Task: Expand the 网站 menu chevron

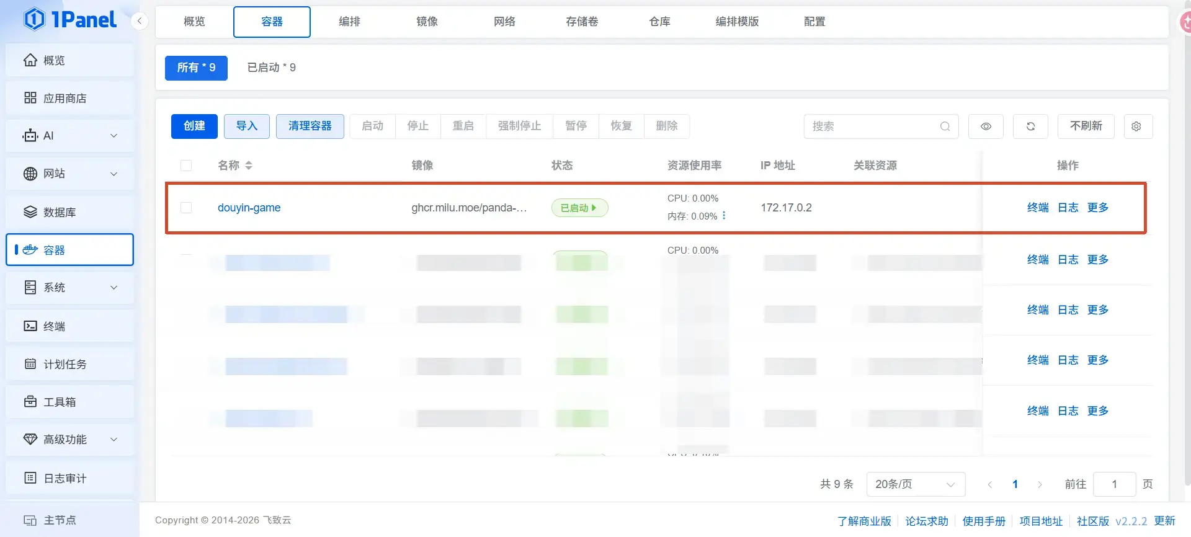Action: [x=114, y=174]
